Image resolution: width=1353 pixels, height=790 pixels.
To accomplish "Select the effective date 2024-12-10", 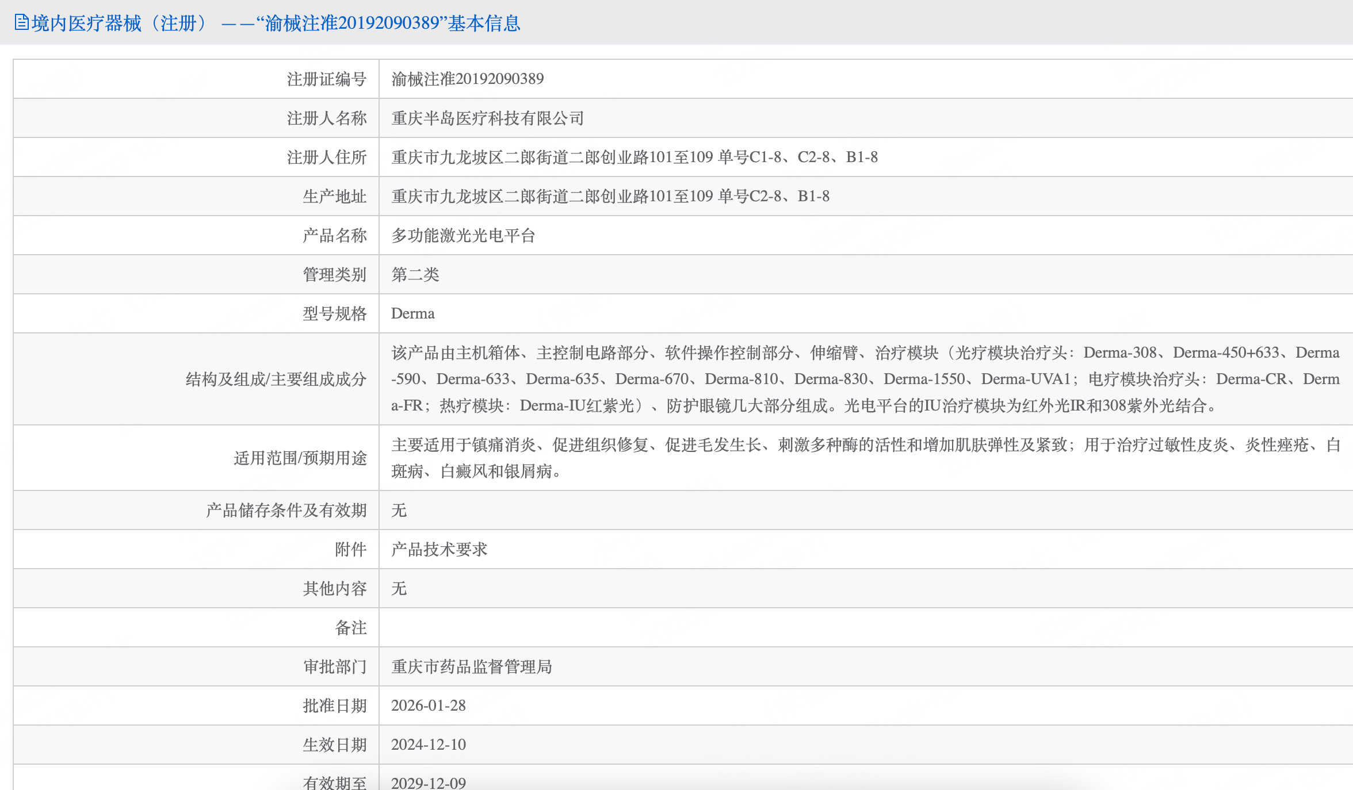I will point(429,745).
